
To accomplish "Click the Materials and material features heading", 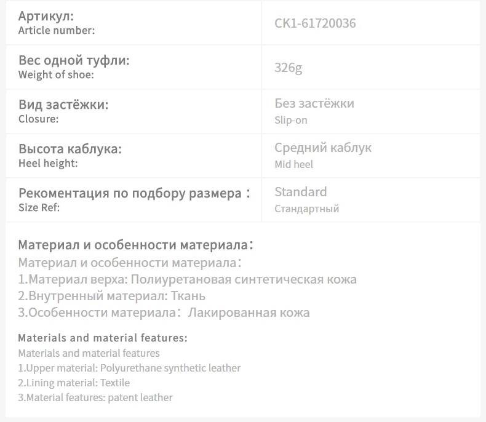I will point(103,338).
